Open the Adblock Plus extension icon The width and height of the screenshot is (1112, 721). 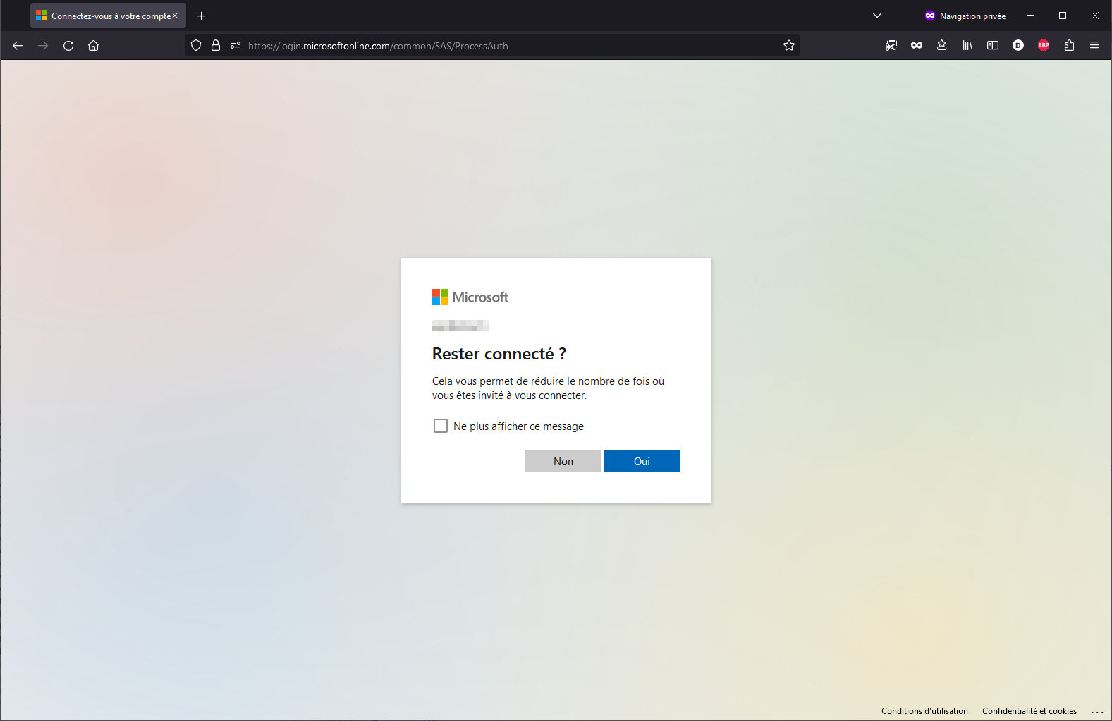pyautogui.click(x=1044, y=46)
